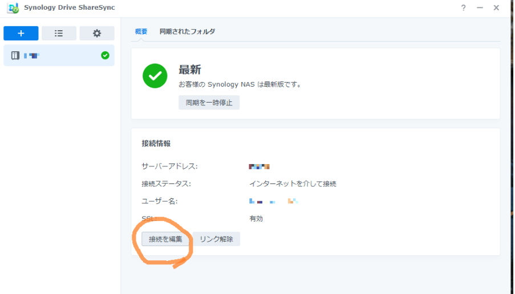The width and height of the screenshot is (515, 294).
Task: Open the task list view icon
Action: click(x=59, y=33)
